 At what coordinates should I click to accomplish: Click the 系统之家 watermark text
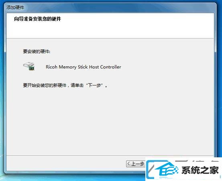pyautogui.click(x=200, y=170)
